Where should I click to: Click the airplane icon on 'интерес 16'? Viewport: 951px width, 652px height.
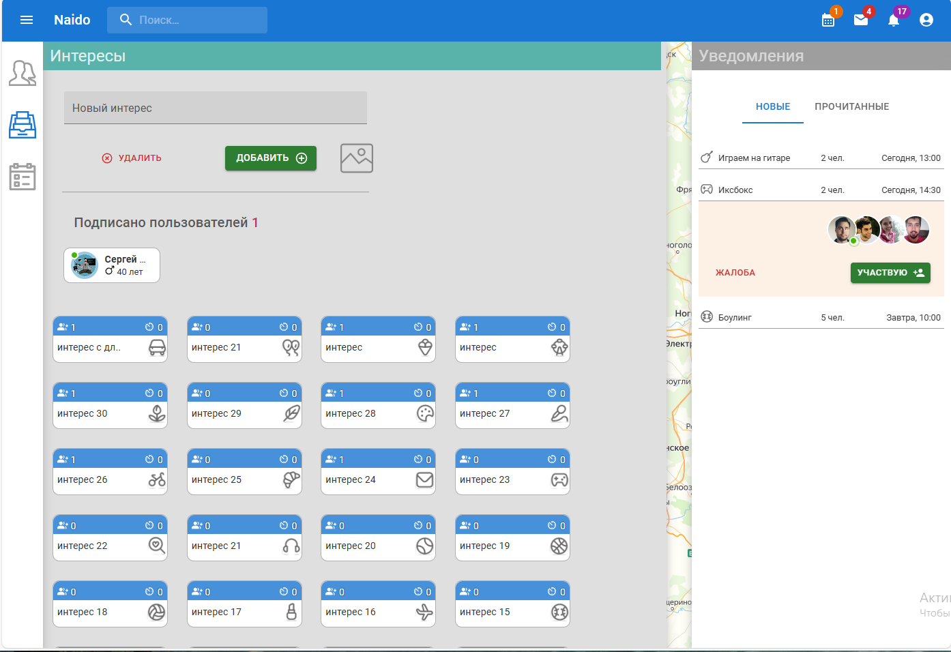tap(425, 612)
